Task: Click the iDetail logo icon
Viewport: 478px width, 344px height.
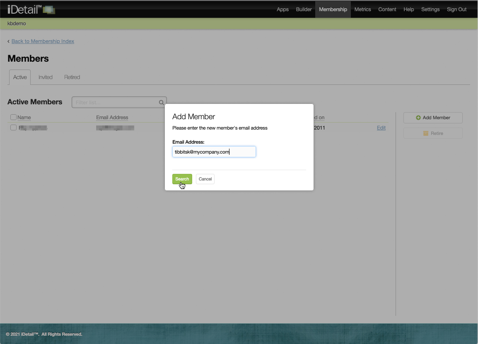Action: (x=48, y=10)
